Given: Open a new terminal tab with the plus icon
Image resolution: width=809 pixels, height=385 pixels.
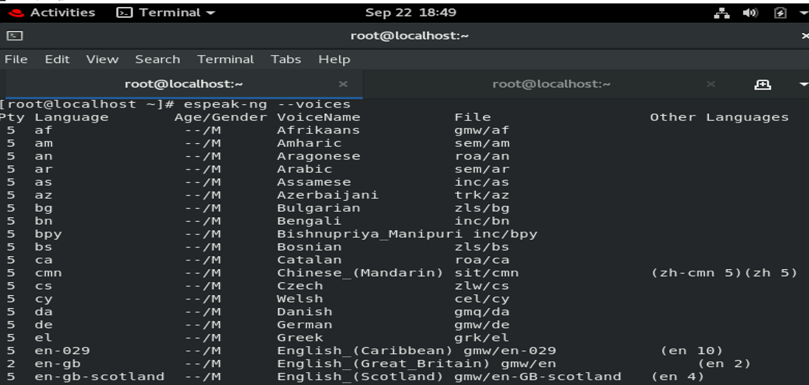Looking at the screenshot, I should pos(763,84).
